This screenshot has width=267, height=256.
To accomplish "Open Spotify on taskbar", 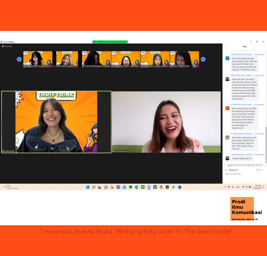I will click(x=131, y=187).
